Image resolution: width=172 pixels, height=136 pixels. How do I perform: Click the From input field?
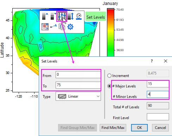pos(78,75)
